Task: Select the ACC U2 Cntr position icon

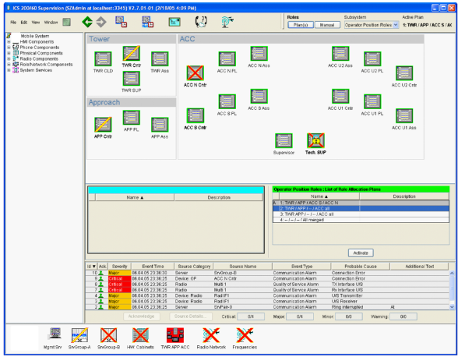Action: (x=404, y=73)
